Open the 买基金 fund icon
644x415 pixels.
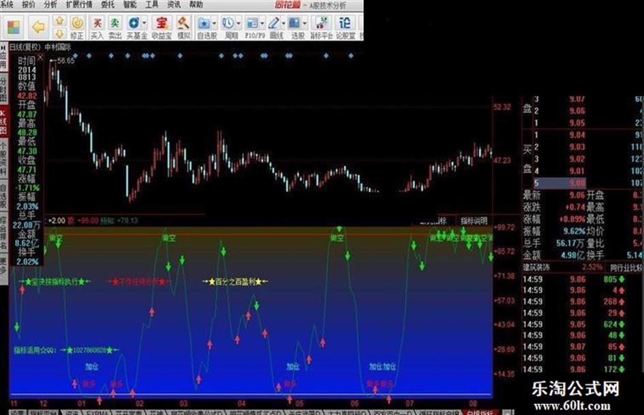[134, 23]
